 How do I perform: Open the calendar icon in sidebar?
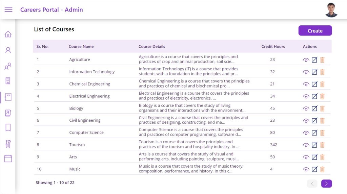(x=8, y=159)
